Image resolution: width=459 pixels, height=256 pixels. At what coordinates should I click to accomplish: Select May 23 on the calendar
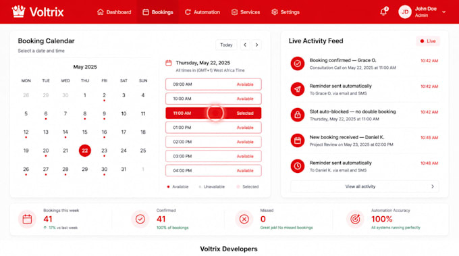click(x=104, y=151)
